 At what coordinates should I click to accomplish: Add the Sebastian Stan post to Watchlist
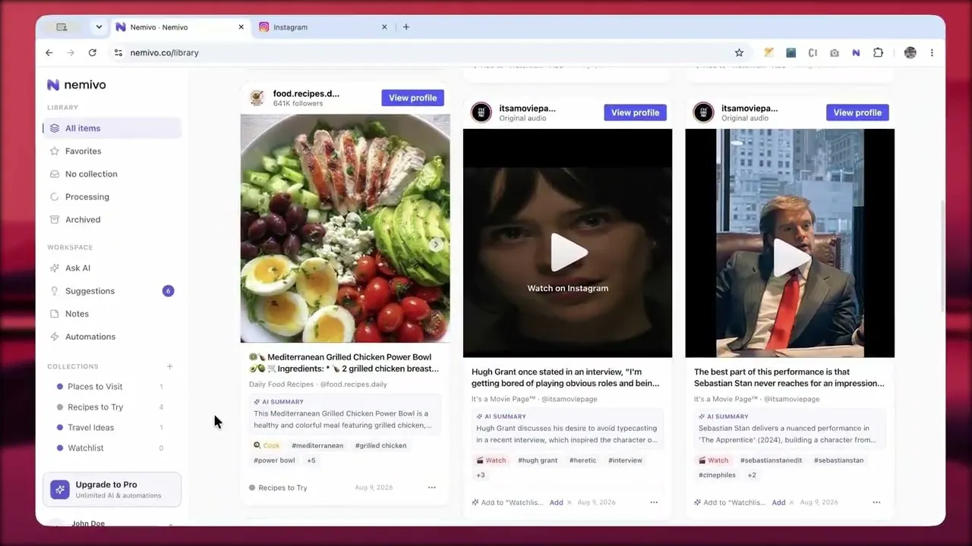point(778,502)
